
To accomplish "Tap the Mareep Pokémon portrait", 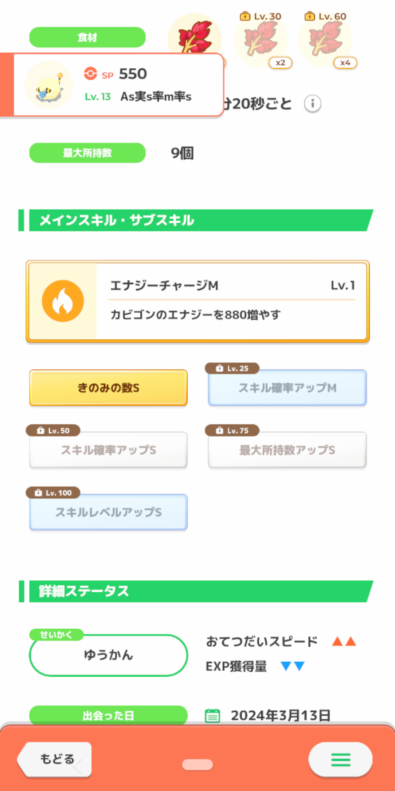I will (49, 85).
